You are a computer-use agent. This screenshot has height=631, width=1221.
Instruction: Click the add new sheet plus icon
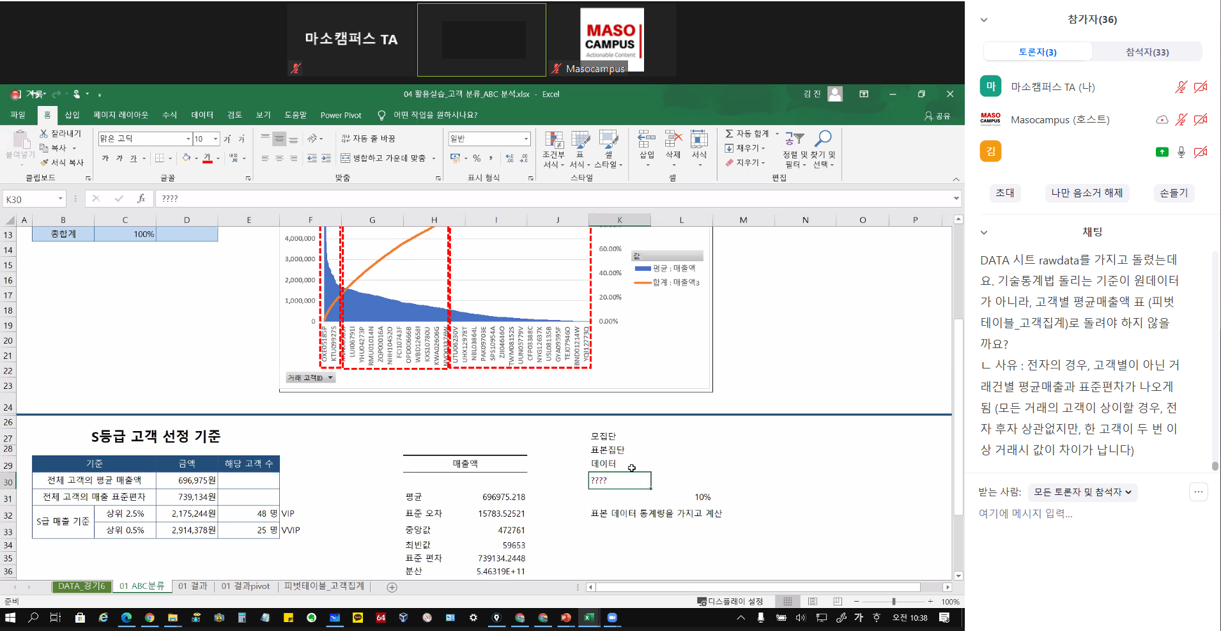click(x=392, y=587)
